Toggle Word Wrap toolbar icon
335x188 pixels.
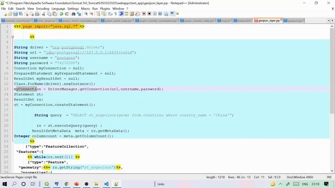110,14
